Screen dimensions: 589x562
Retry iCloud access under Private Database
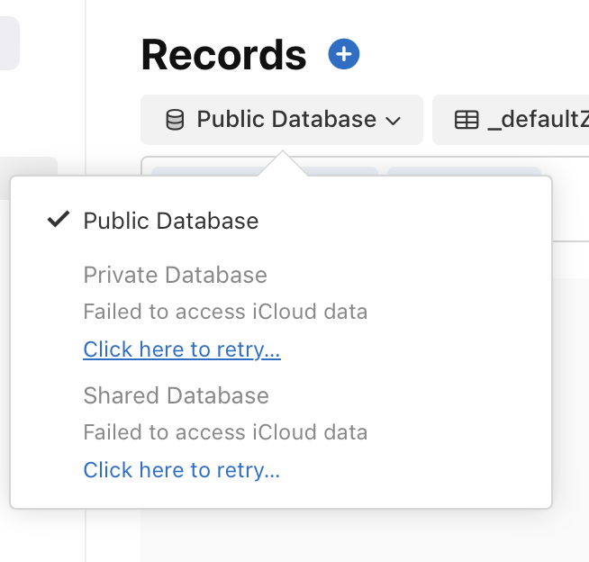[182, 349]
